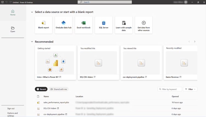Click Get data from other sources

(x=144, y=25)
